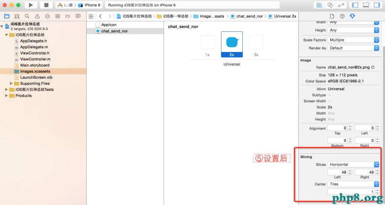Viewport: 385px width, 205px height.
Task: Click the Slicing Right 49 field
Action: point(364,172)
